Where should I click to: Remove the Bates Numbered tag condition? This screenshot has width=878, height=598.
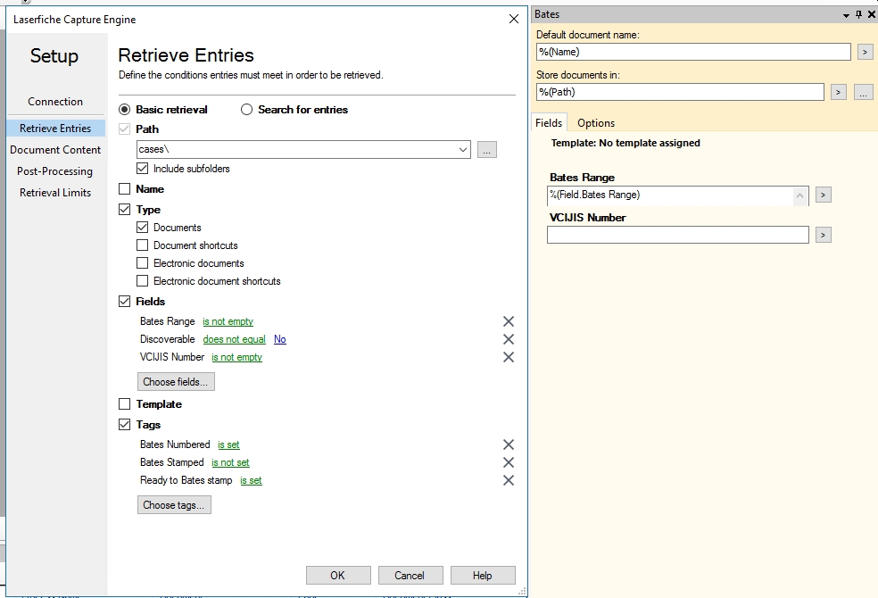point(508,444)
